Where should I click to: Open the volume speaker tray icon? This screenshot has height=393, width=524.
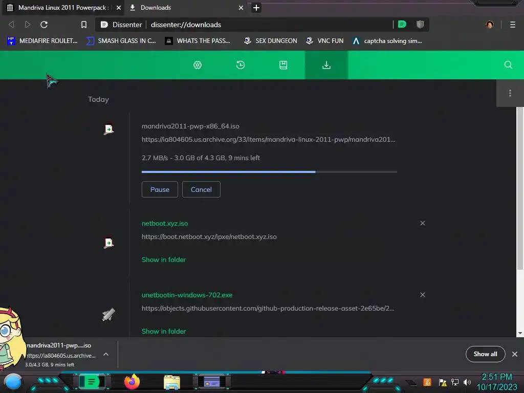tap(467, 382)
